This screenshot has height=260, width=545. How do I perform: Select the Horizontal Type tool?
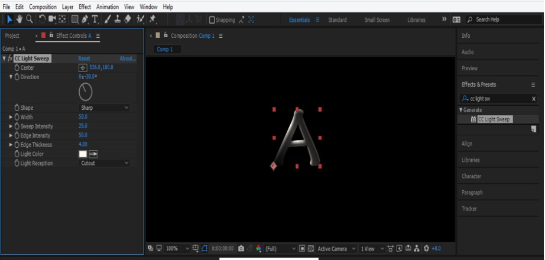[95, 19]
